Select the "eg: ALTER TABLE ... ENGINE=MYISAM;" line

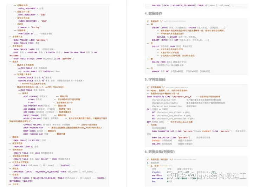(x=39, y=71)
